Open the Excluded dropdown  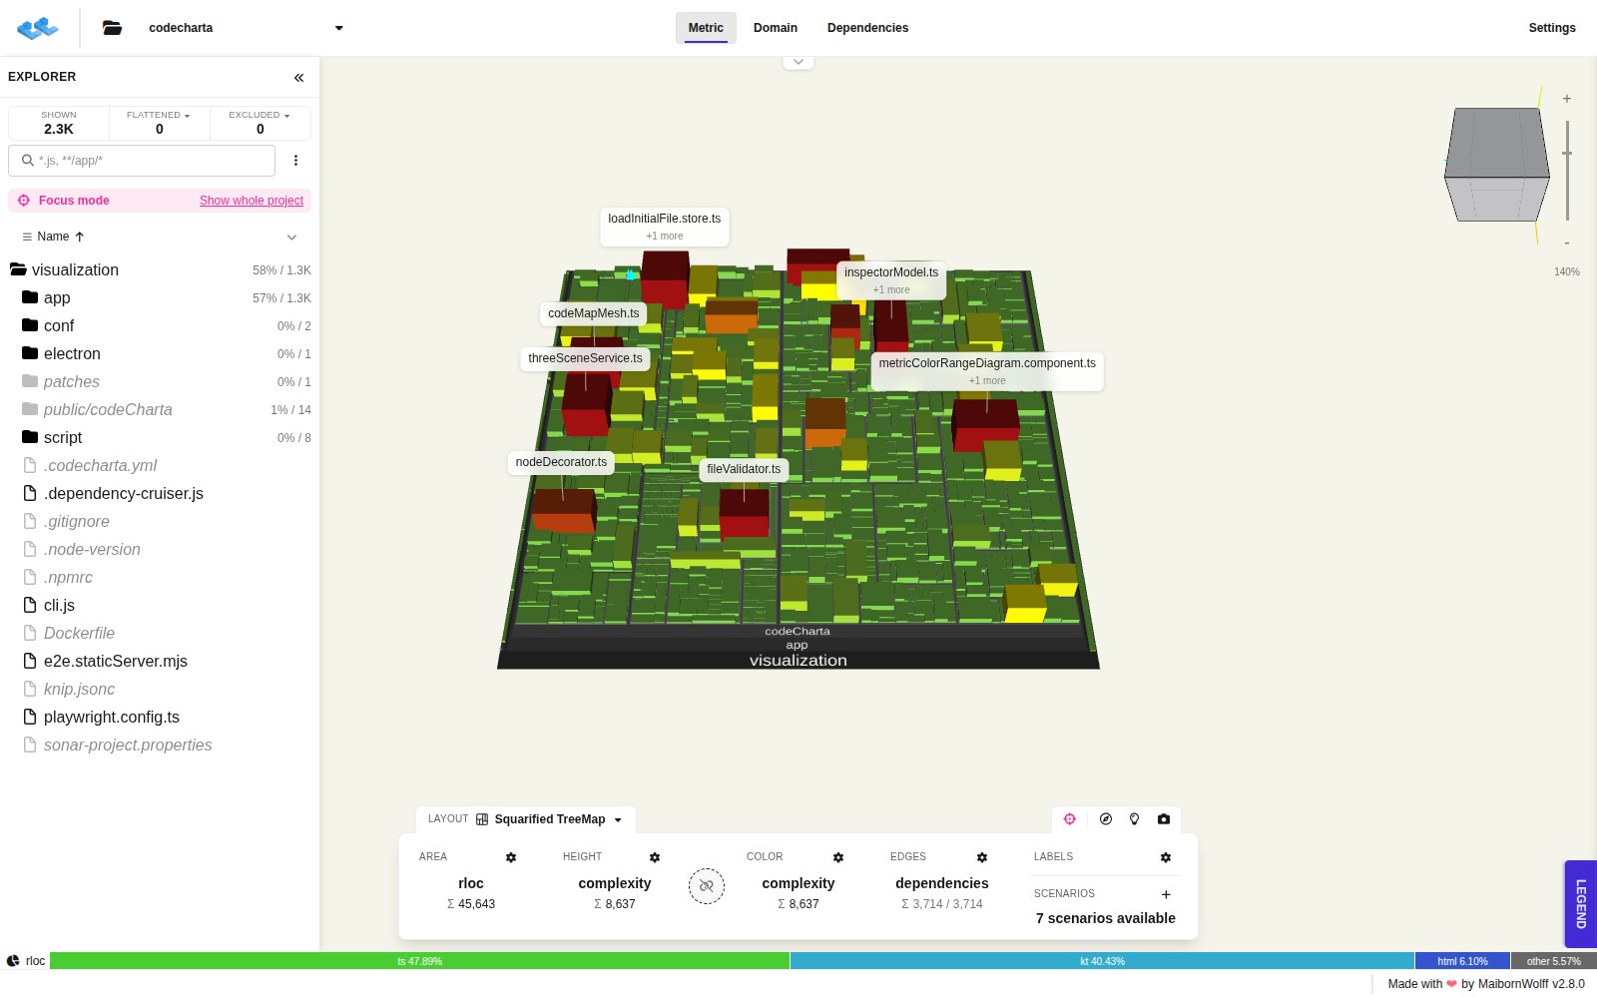tap(260, 122)
